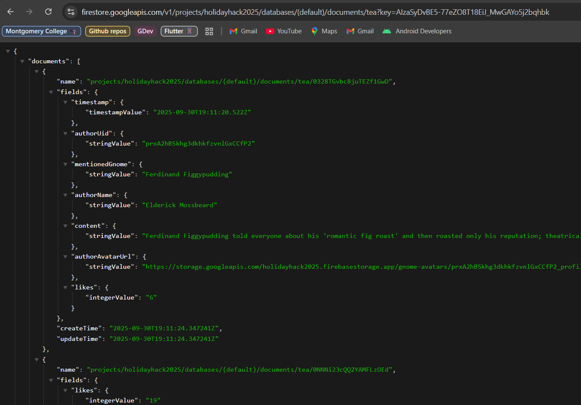Select the updateTime value
This screenshot has width=581, height=405.
tap(164, 339)
